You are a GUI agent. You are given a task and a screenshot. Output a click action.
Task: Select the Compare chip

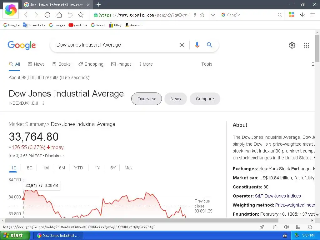[205, 99]
